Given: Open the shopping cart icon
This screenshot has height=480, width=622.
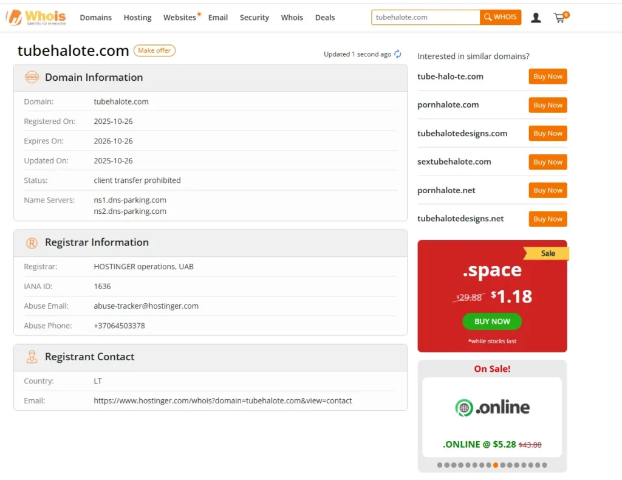Looking at the screenshot, I should [561, 17].
